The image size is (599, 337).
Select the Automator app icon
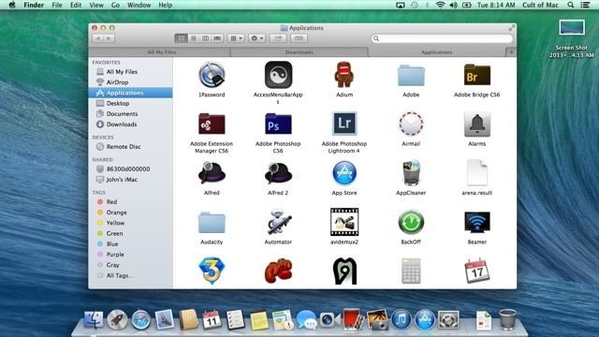[x=278, y=222]
